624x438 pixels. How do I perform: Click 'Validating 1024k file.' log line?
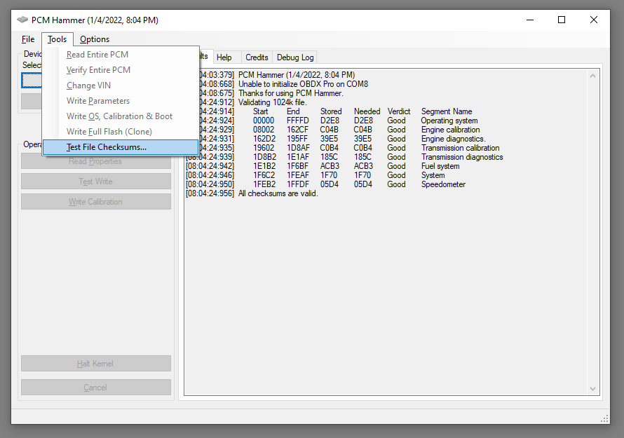pyautogui.click(x=272, y=102)
